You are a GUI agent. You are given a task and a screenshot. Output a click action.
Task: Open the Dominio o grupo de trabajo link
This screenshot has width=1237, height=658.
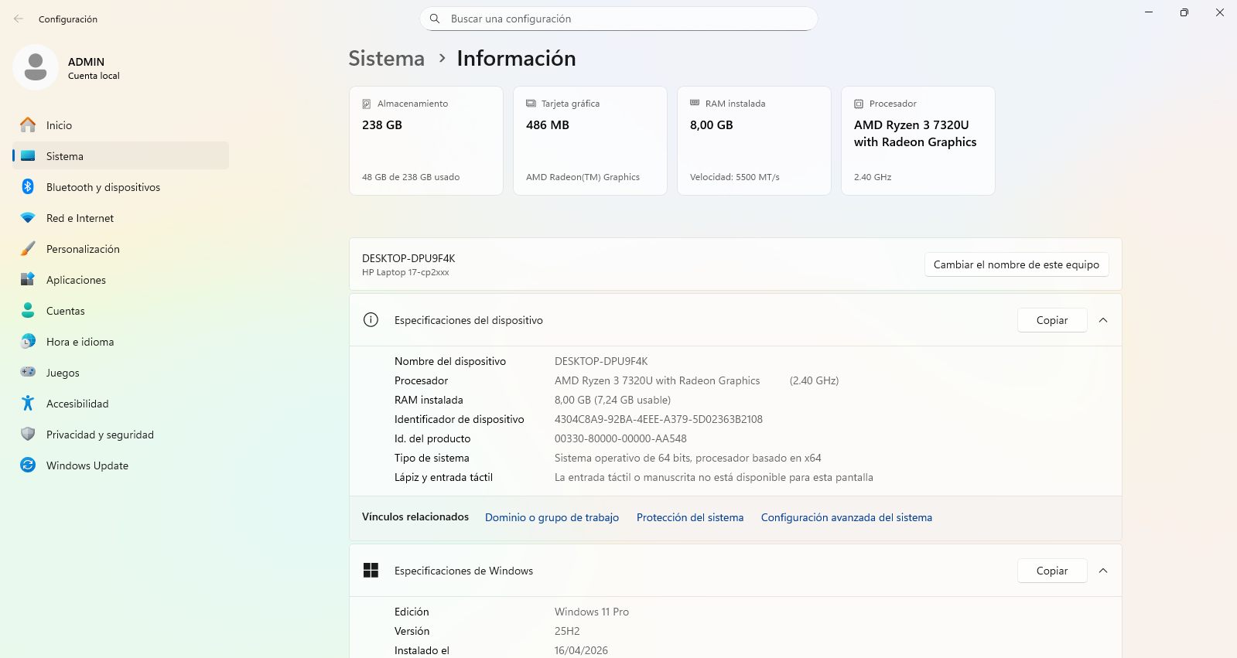click(552, 517)
